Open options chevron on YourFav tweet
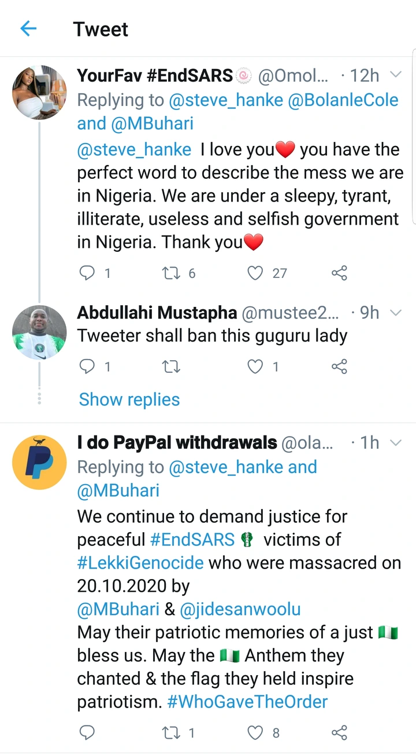This screenshot has height=755, width=416. click(396, 75)
